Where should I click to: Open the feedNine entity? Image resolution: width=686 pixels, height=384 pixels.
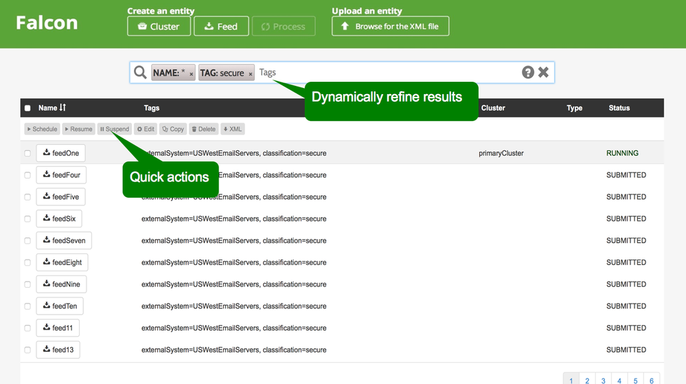pyautogui.click(x=61, y=284)
